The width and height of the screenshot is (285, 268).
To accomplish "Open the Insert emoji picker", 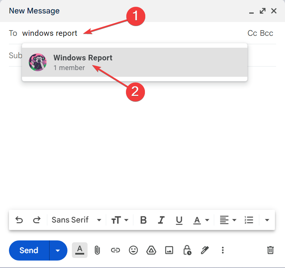I will click(133, 250).
